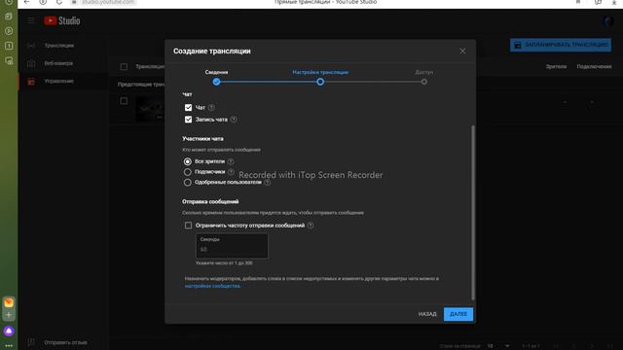This screenshot has height=350, width=623.
Task: Open help icon next to Все зрители
Action: [x=231, y=161]
